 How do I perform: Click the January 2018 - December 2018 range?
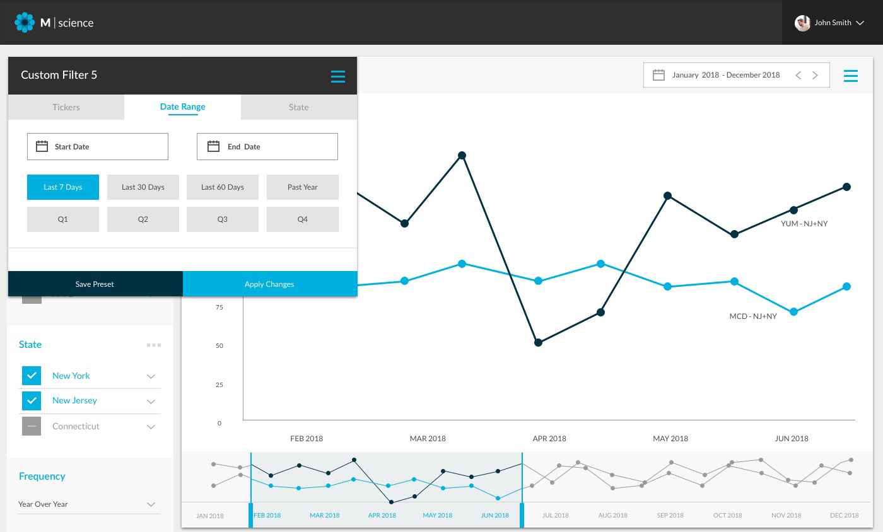(726, 75)
